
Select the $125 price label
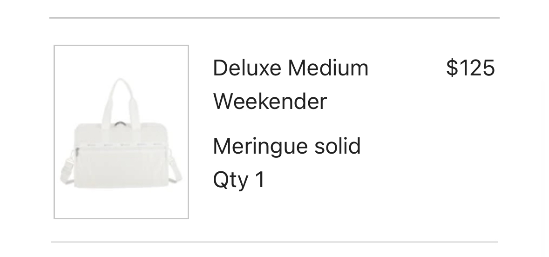pos(470,68)
